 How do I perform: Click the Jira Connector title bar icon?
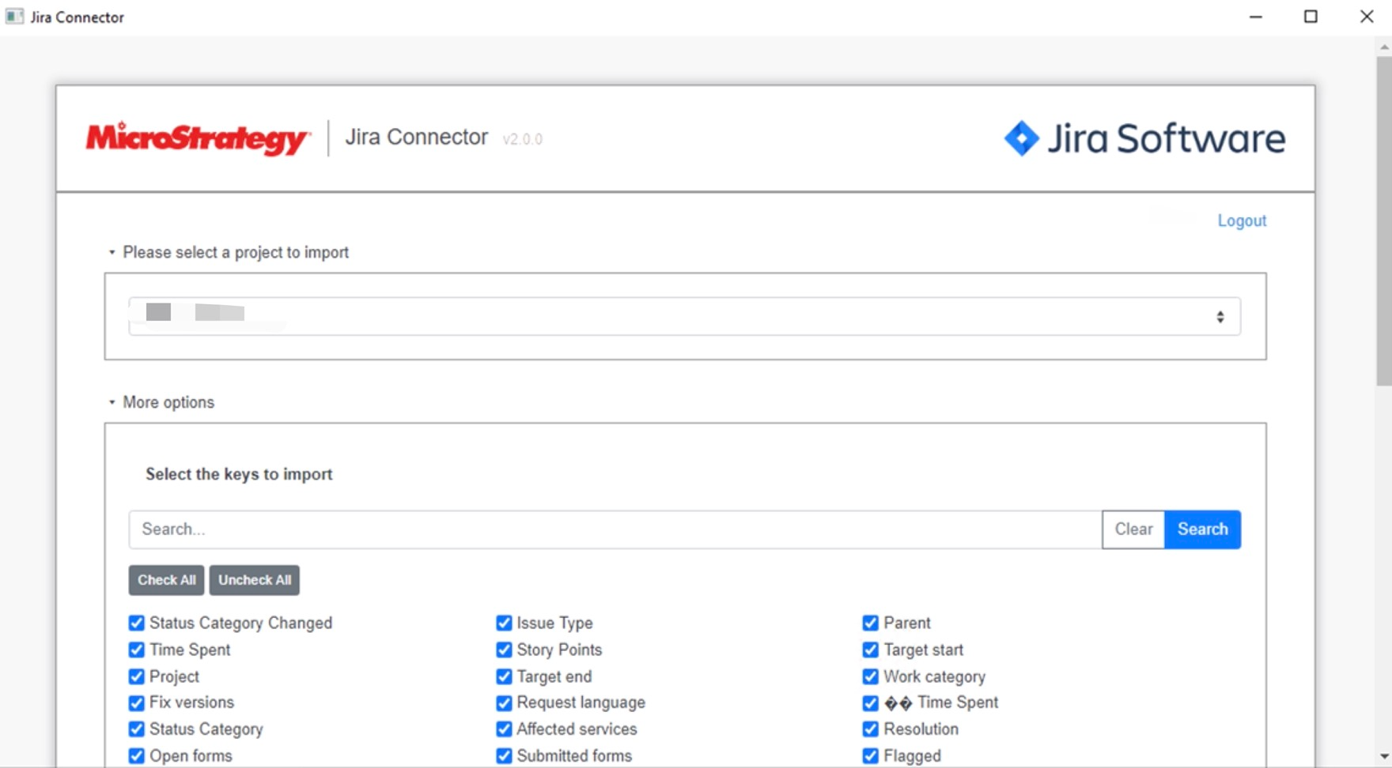14,17
